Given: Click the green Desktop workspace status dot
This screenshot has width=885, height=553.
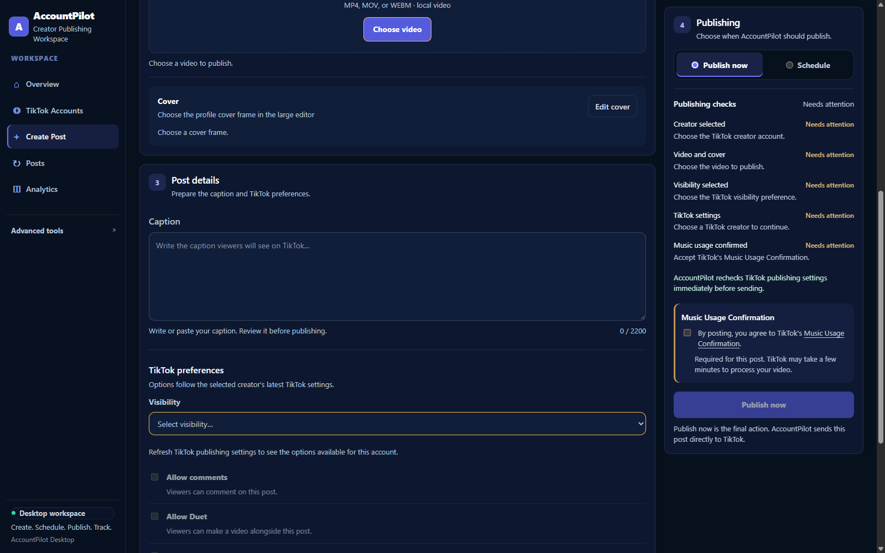Looking at the screenshot, I should coord(14,513).
